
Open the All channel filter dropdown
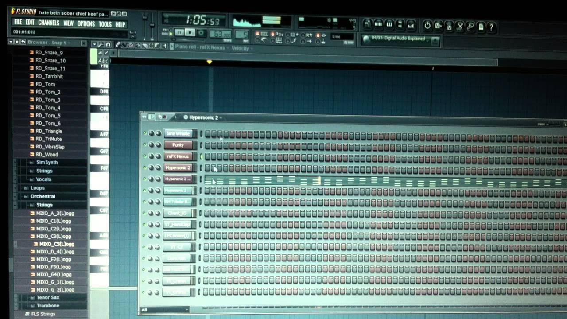164,310
